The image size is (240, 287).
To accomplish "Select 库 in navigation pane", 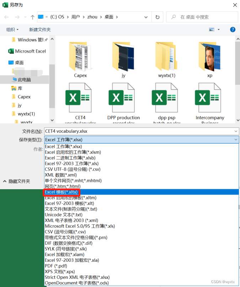I will pyautogui.click(x=17, y=89).
